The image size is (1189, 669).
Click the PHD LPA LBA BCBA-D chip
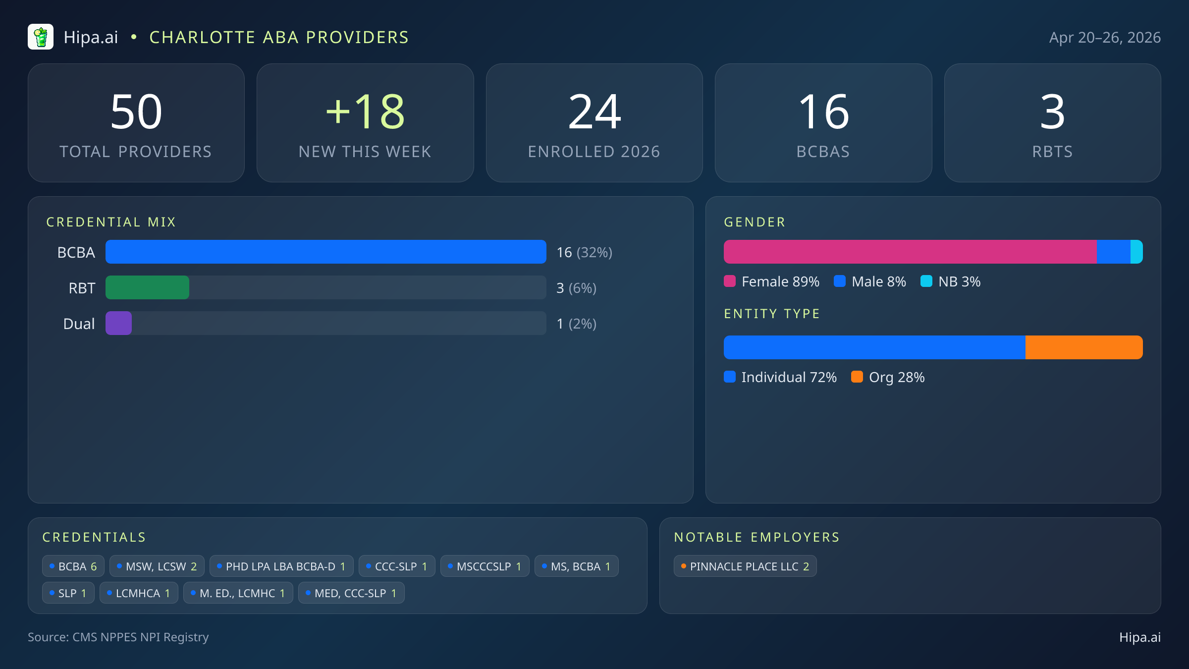[x=281, y=566]
